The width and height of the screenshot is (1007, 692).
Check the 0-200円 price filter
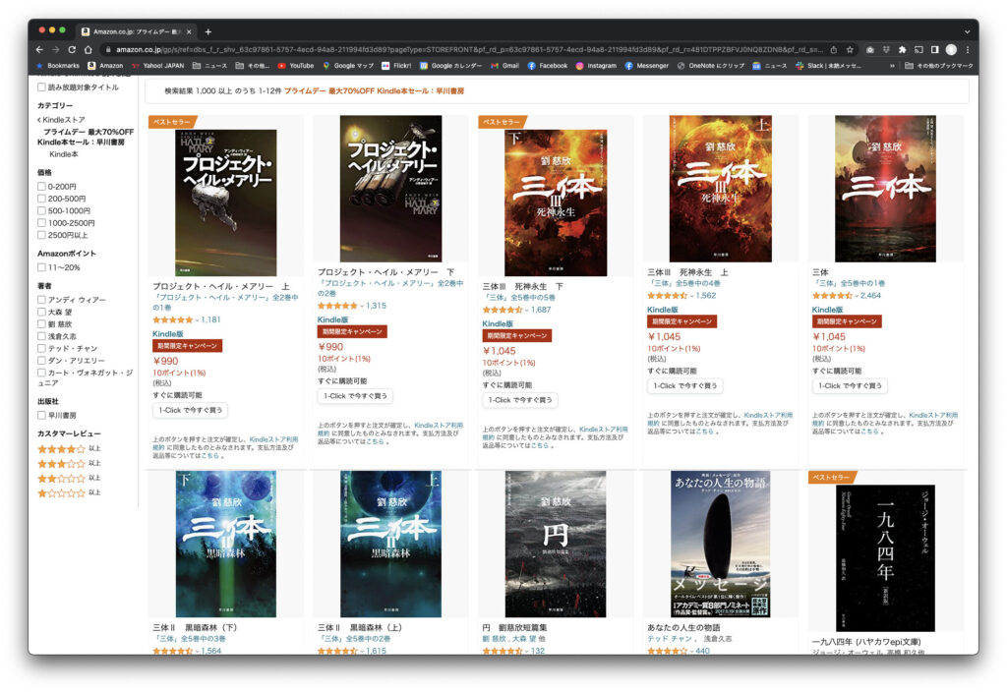pyautogui.click(x=41, y=187)
